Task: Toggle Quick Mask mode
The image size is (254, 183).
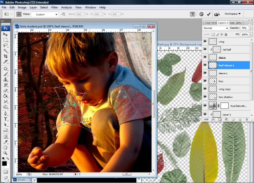Action: click(6, 172)
